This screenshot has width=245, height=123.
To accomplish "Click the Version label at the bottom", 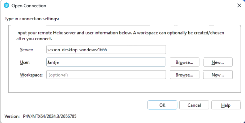I will [x=12, y=116].
